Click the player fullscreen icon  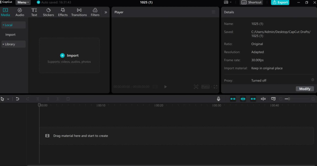tap(215, 87)
